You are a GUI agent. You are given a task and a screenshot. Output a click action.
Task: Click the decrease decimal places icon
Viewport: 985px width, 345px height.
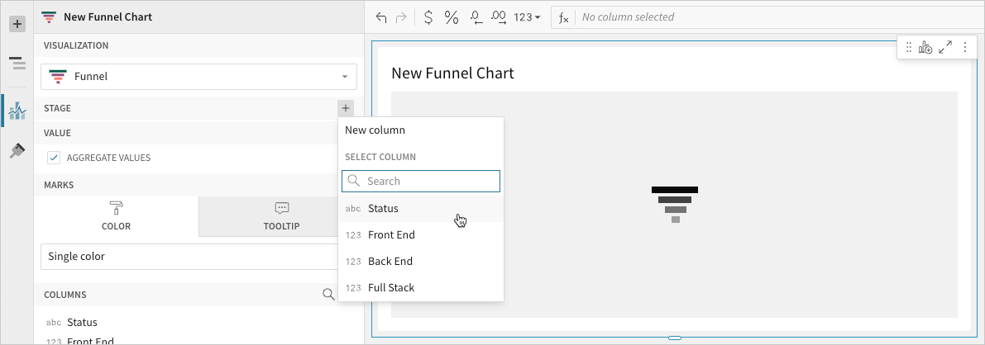[x=476, y=17]
